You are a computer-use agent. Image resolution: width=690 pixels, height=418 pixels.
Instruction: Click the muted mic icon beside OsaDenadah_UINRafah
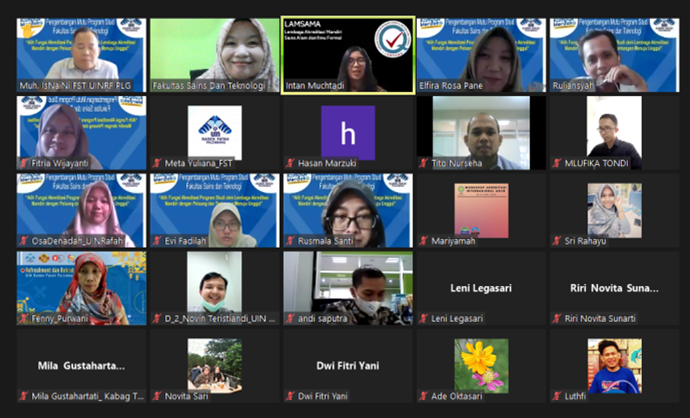pos(23,241)
